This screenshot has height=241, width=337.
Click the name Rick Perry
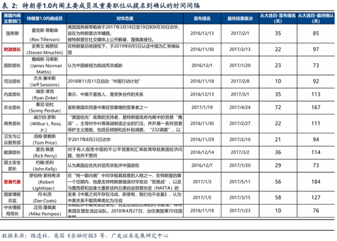pos(45,156)
